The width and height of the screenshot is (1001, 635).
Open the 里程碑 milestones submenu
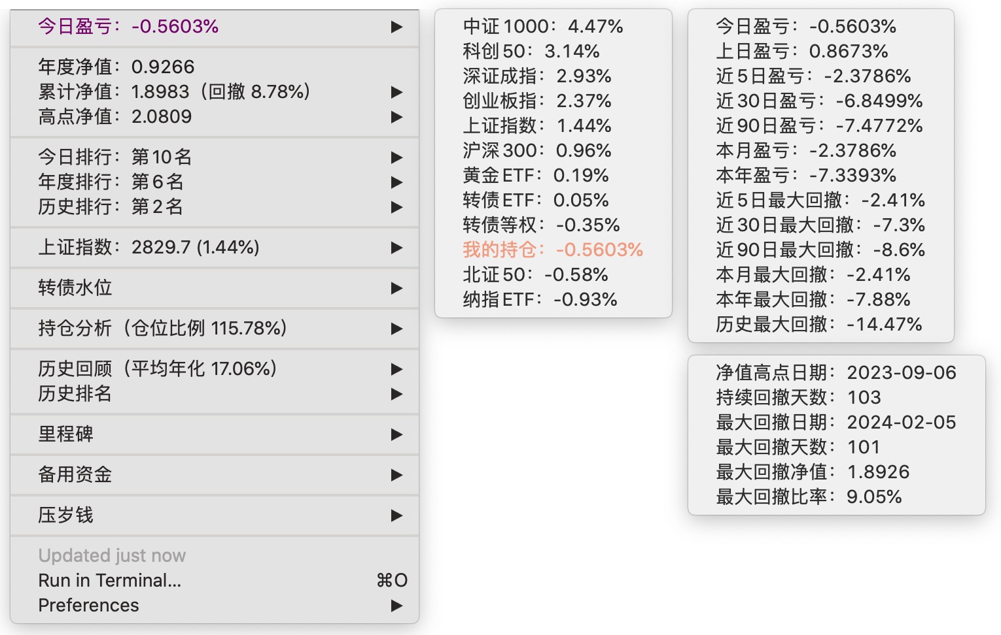pos(66,434)
